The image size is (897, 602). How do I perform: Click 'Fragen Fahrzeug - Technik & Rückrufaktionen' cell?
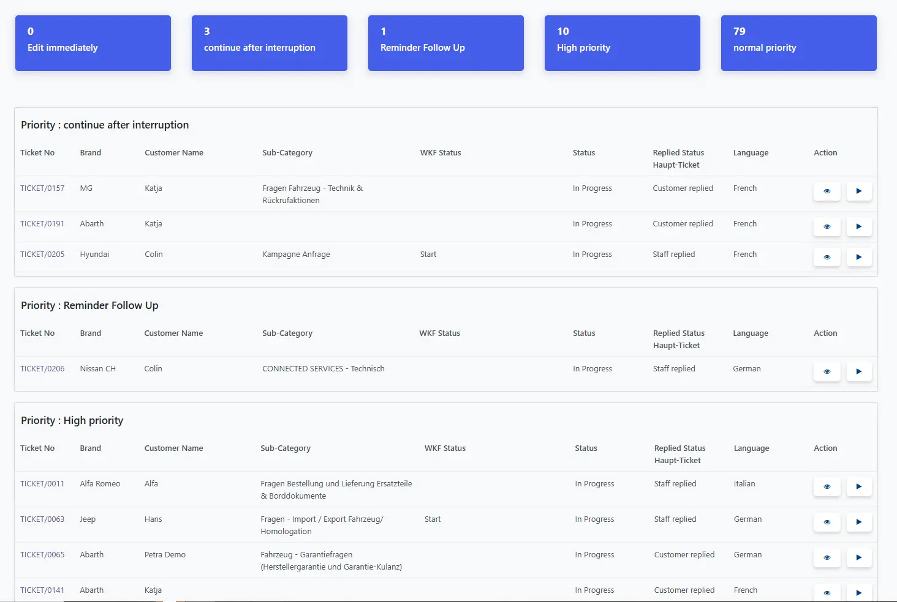tap(312, 195)
